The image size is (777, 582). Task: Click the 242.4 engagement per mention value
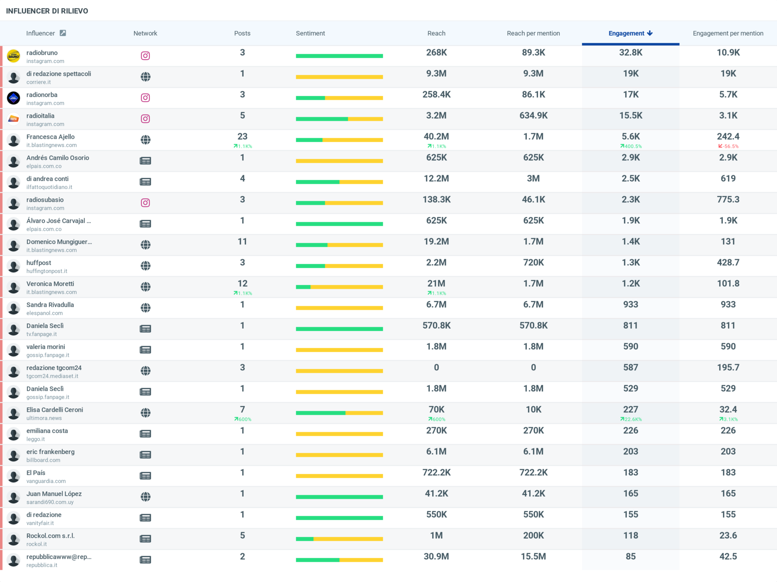pos(728,137)
